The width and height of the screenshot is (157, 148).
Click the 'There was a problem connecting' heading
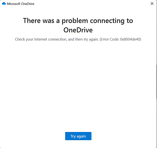pyautogui.click(x=78, y=21)
